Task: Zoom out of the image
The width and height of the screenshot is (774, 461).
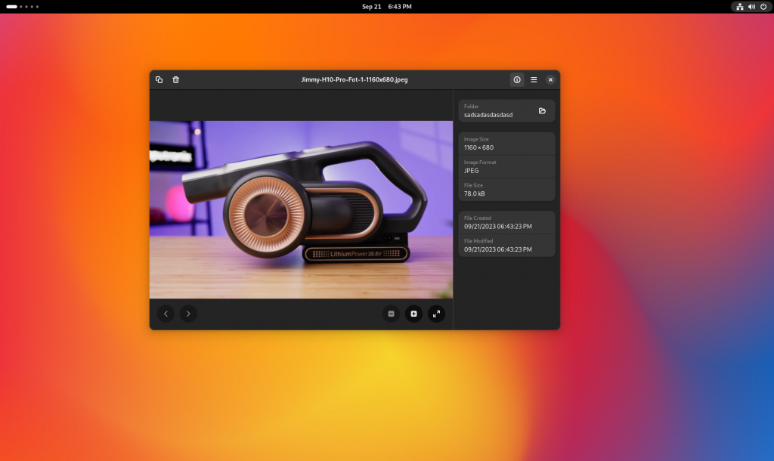Action: (x=391, y=313)
